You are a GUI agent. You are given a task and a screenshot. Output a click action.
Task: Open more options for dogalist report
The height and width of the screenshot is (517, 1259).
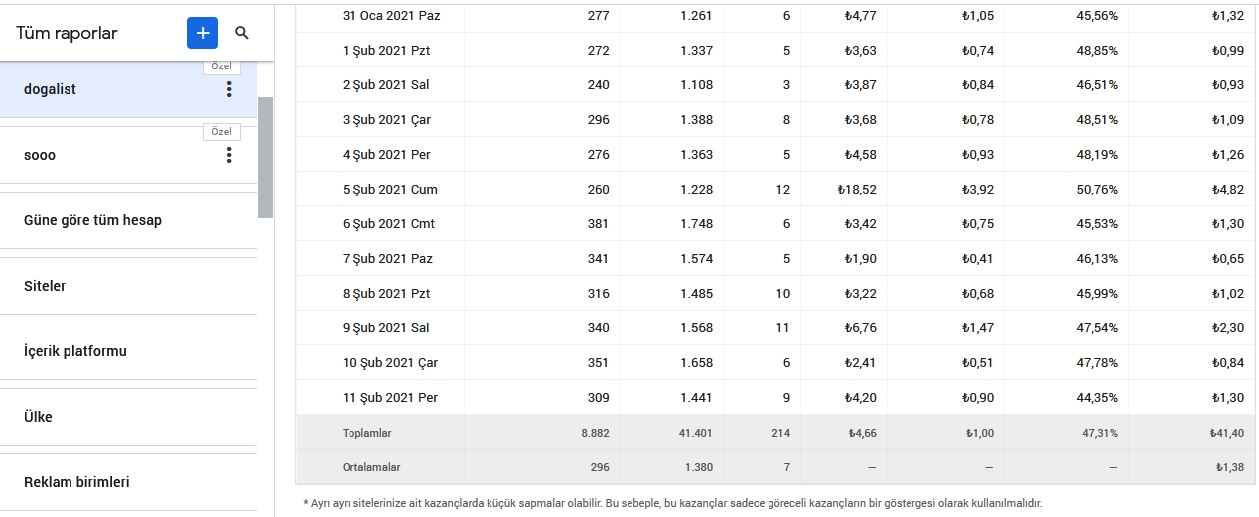coord(229,89)
